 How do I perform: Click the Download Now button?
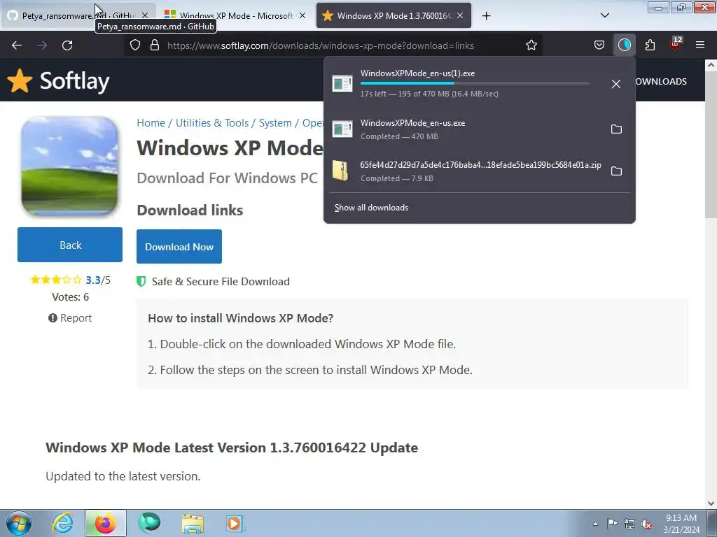[179, 247]
